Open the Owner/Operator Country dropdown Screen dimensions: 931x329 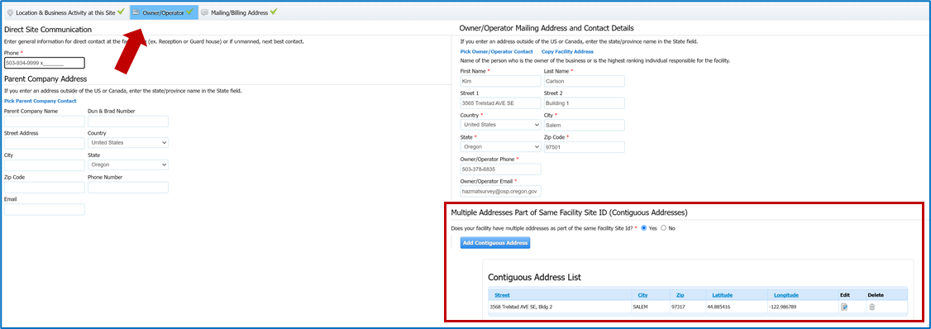[500, 125]
